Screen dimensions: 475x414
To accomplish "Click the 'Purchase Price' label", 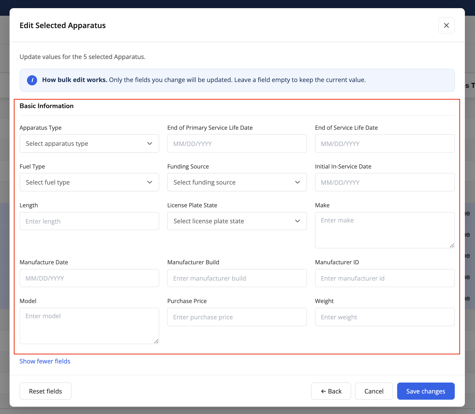I will [187, 301].
